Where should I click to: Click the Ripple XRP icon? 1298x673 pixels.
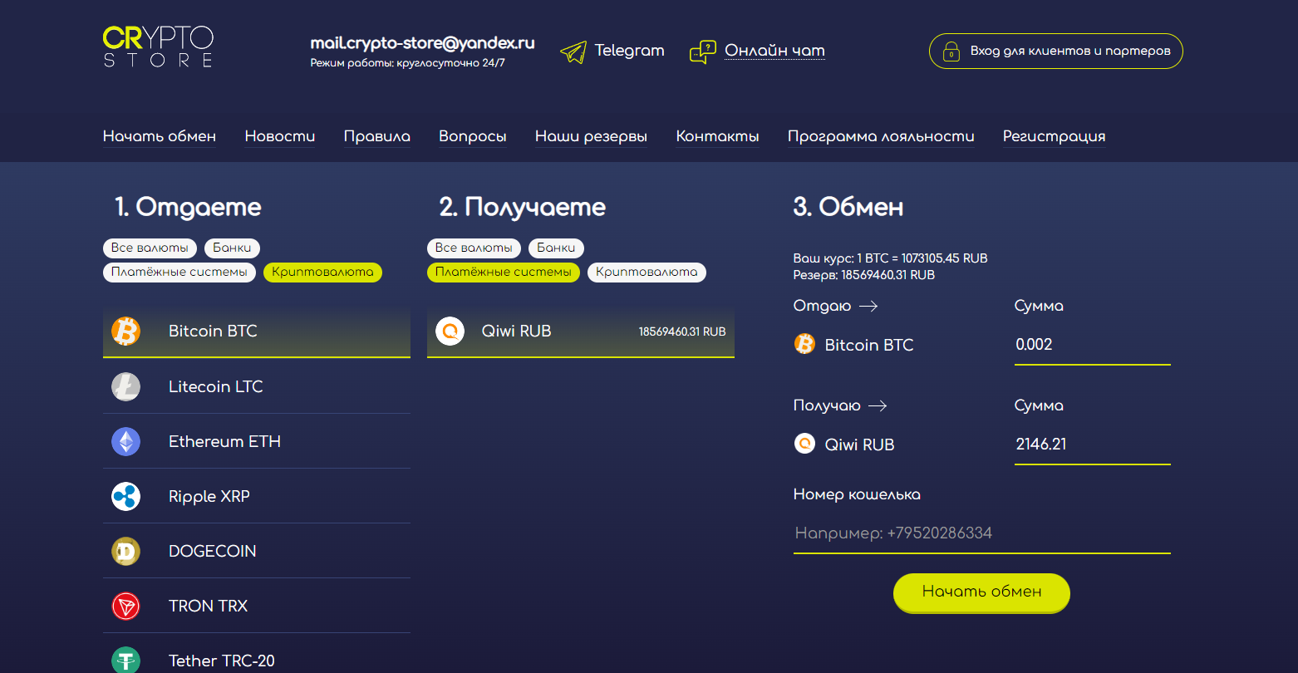pyautogui.click(x=126, y=496)
